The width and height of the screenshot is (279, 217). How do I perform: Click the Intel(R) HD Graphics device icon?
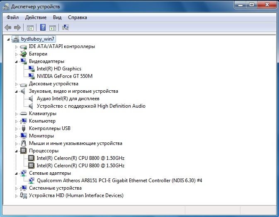point(32,69)
